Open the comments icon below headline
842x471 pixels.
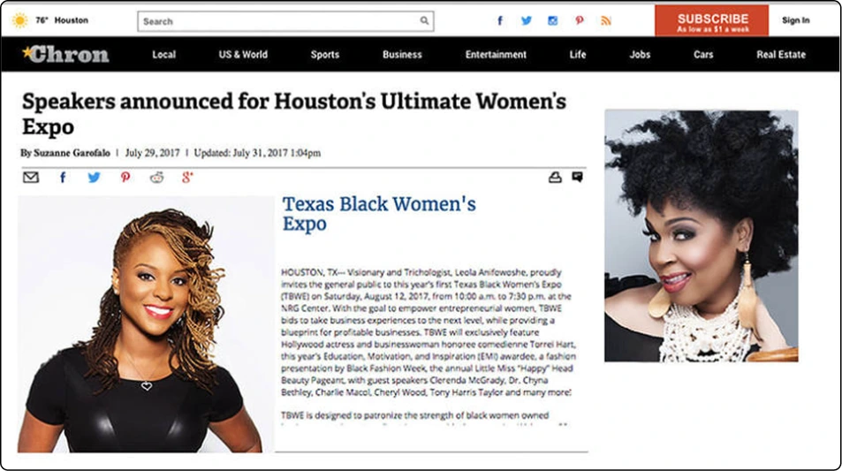click(x=577, y=178)
